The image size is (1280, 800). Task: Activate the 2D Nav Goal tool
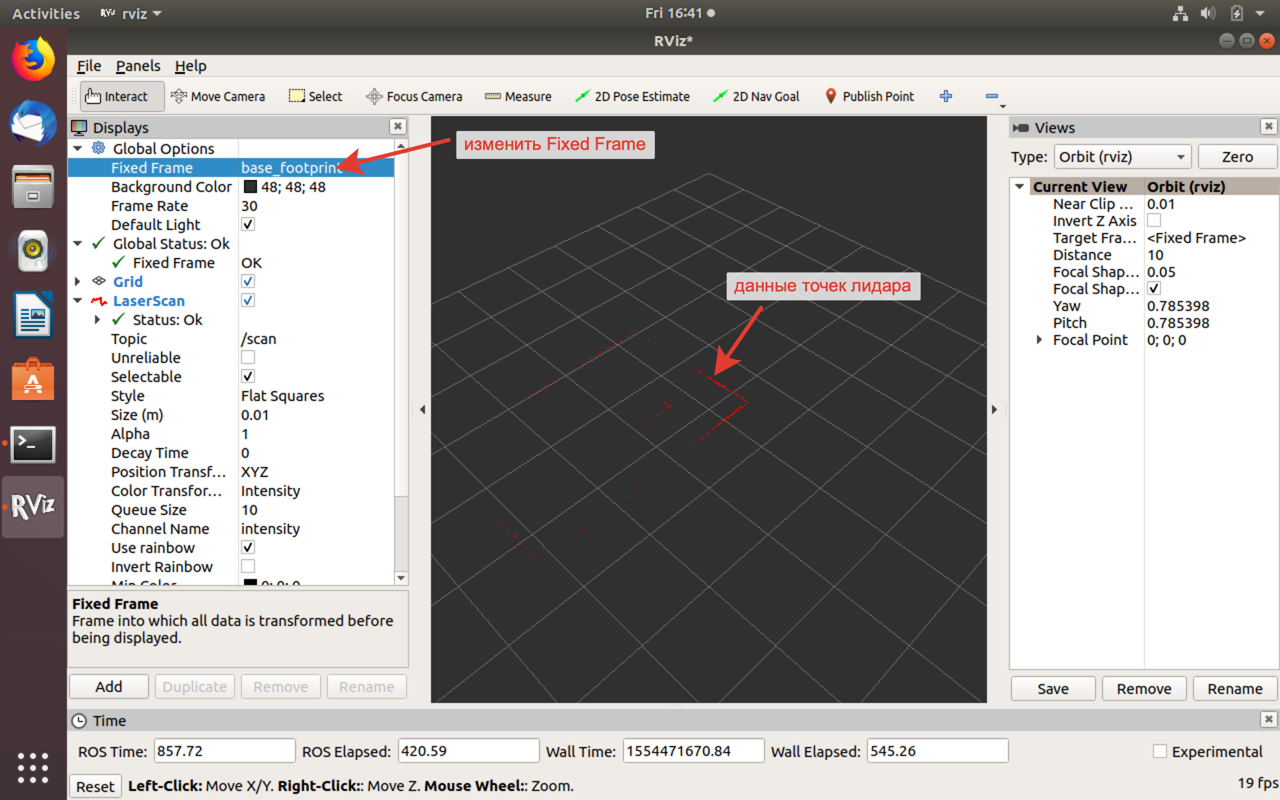(756, 96)
